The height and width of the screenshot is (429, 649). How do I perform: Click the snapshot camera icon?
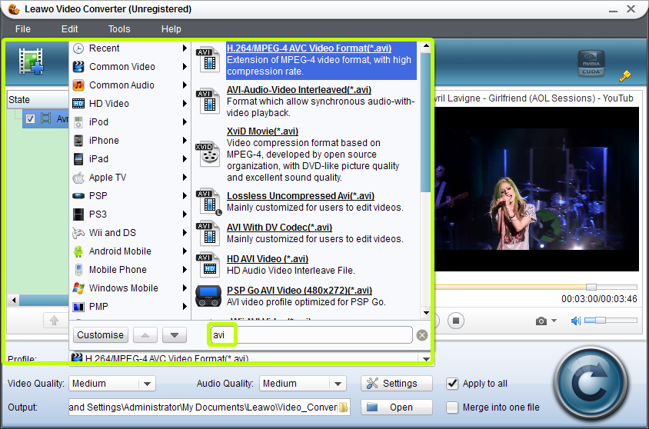click(x=541, y=321)
